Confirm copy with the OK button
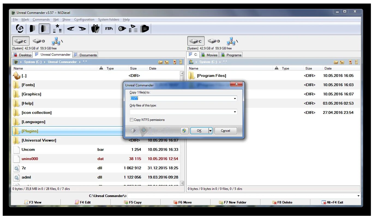This screenshot has height=216, width=372. [199, 131]
